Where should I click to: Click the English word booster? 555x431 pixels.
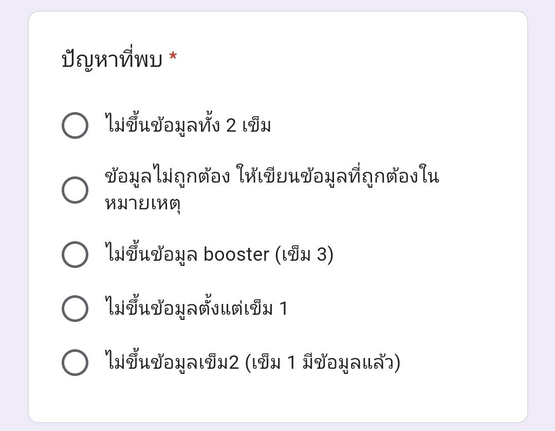pos(236,254)
